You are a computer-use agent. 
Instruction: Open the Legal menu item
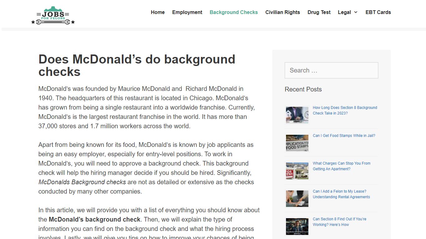pos(344,12)
